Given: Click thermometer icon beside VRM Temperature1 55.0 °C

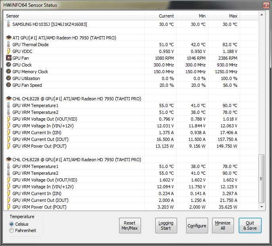Looking at the screenshot, I should [8, 105].
